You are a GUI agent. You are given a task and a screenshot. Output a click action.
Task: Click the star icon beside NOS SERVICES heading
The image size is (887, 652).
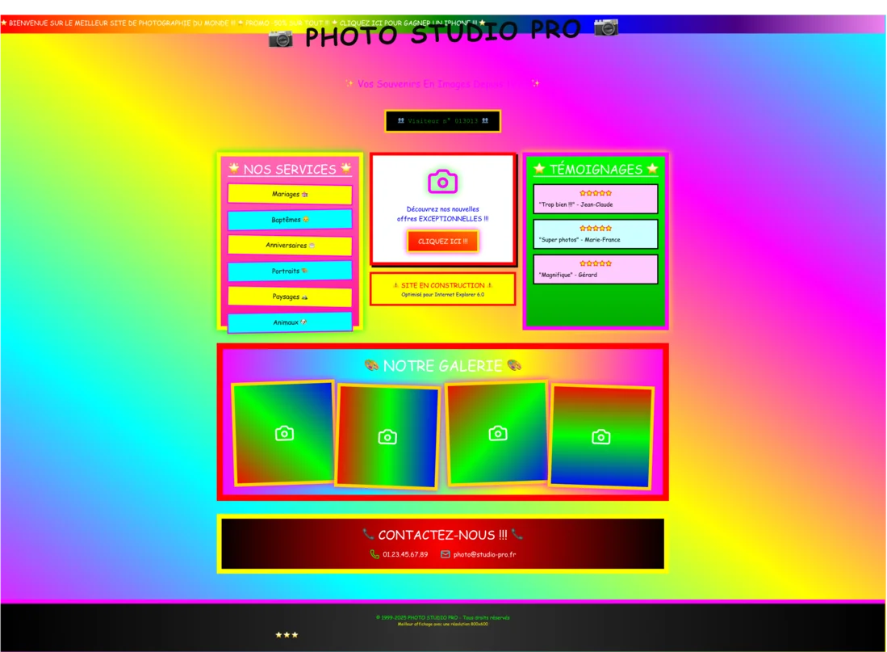(233, 168)
